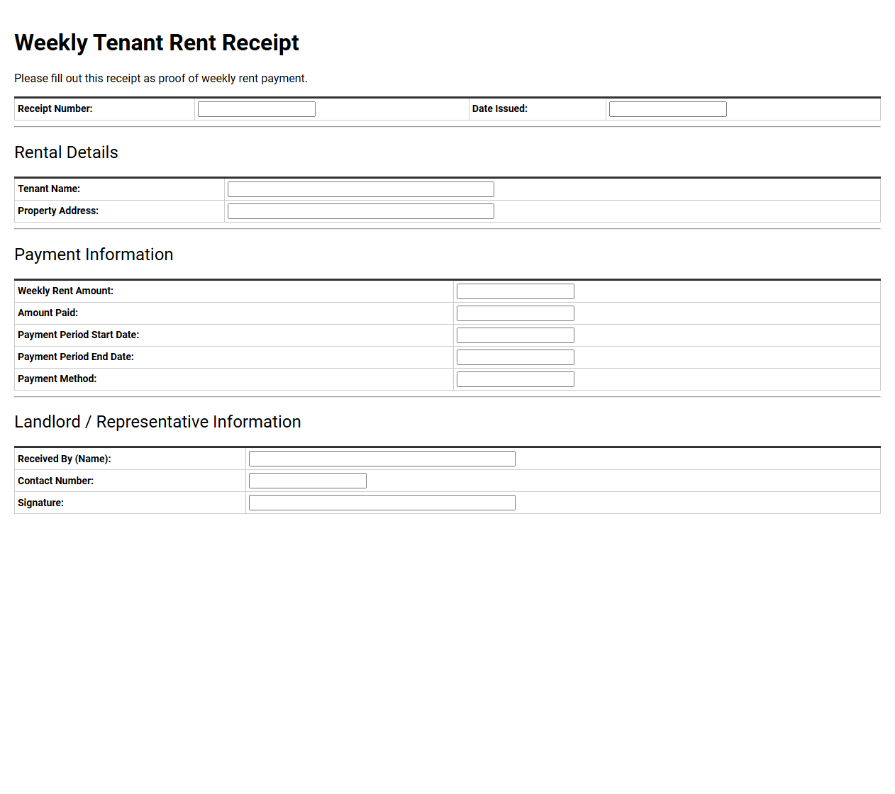Select the Contact Number input field
The image size is (895, 794).
[308, 481]
